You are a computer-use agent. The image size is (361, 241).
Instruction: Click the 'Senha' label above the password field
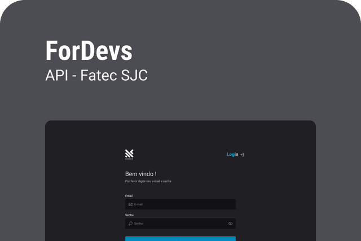(x=129, y=215)
